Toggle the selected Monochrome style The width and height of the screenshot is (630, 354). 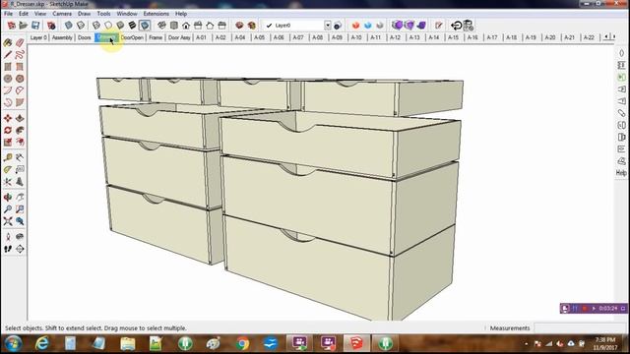tap(145, 26)
